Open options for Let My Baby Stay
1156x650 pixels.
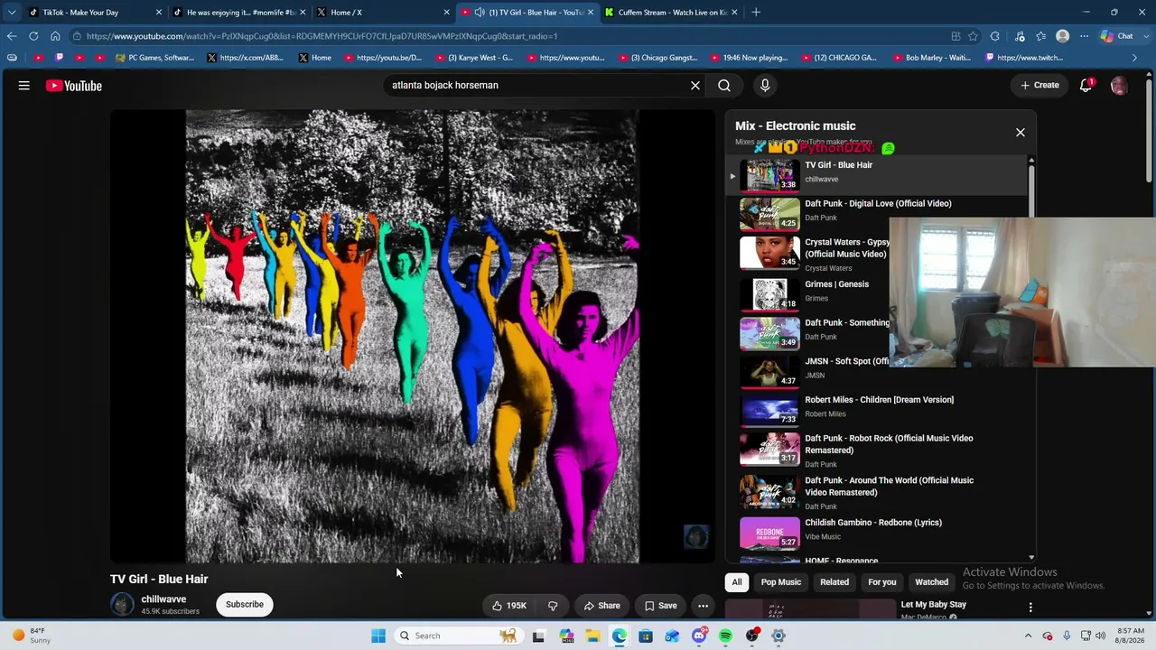[x=1030, y=608]
